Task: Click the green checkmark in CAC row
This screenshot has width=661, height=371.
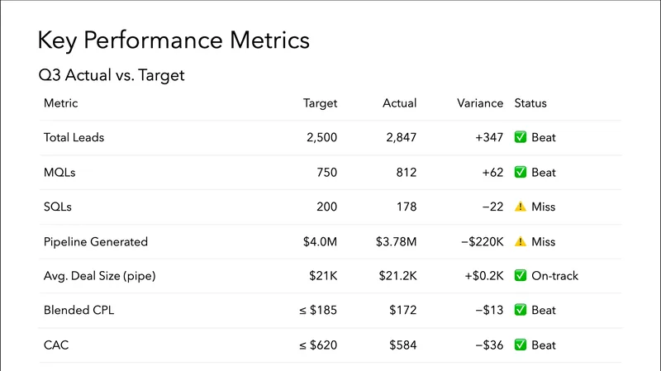Action: (x=521, y=345)
